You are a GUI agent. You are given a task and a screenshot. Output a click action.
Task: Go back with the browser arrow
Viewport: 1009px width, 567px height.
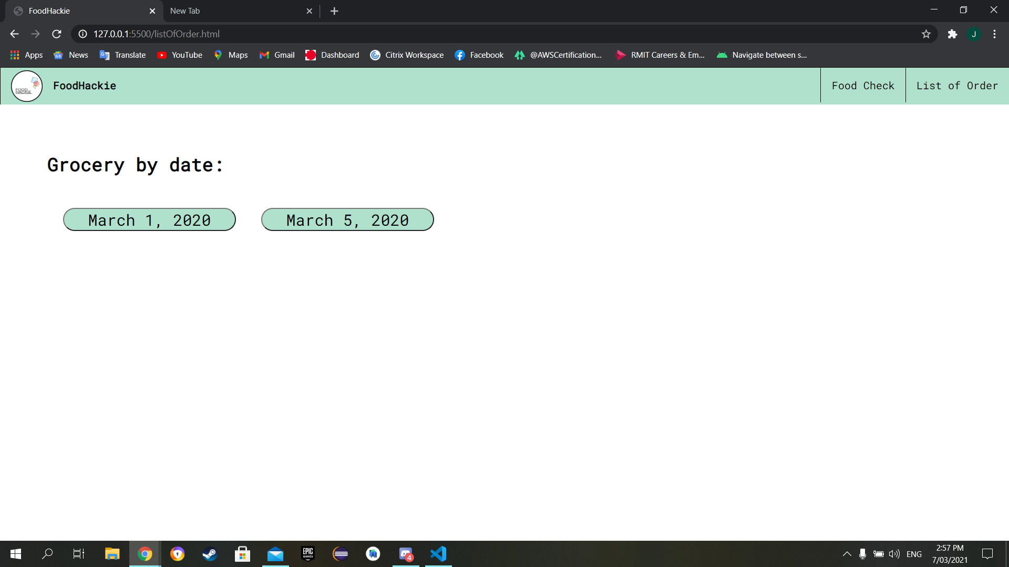click(x=14, y=34)
